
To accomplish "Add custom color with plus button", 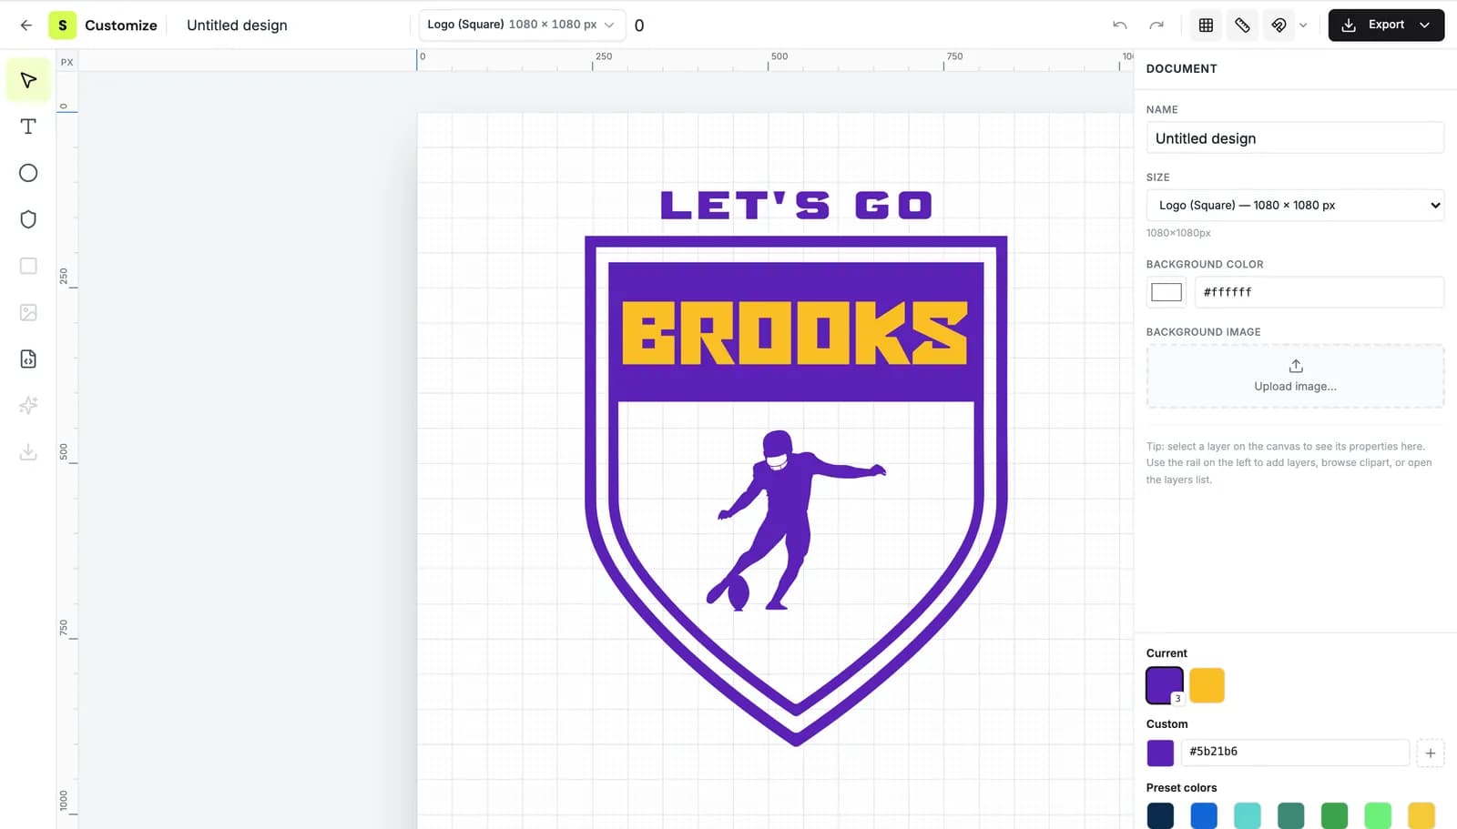I will pyautogui.click(x=1431, y=753).
